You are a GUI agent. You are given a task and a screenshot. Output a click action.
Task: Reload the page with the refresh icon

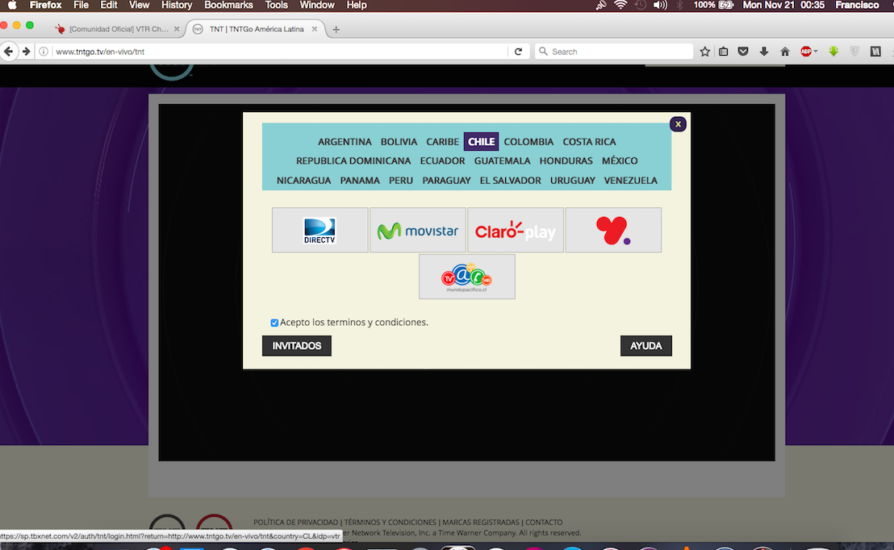pyautogui.click(x=518, y=52)
